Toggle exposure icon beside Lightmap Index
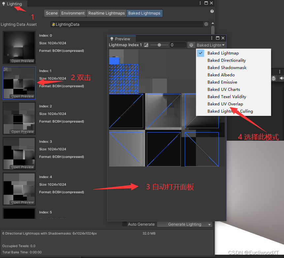The image size is (284, 258). tap(146, 45)
